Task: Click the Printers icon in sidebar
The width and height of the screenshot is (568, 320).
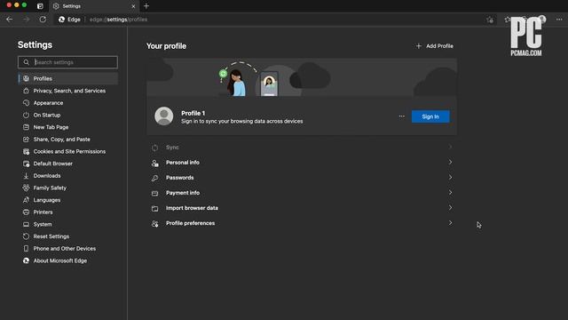Action: (x=26, y=212)
